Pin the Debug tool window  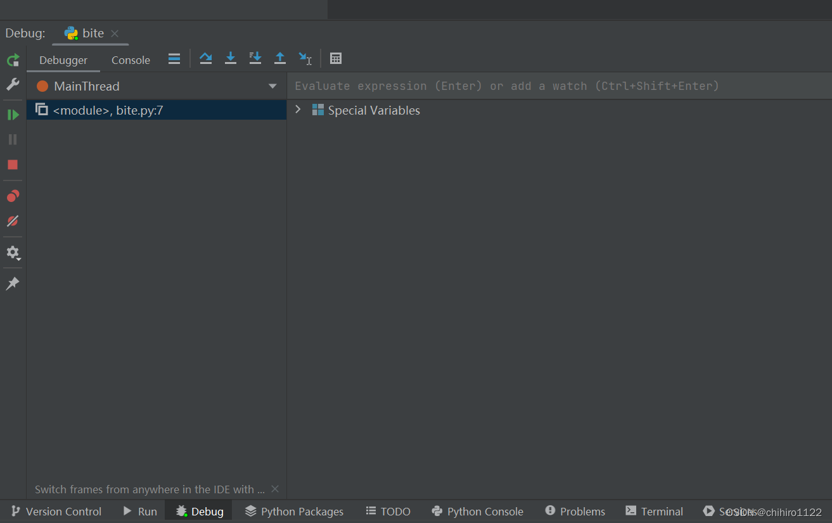(12, 283)
